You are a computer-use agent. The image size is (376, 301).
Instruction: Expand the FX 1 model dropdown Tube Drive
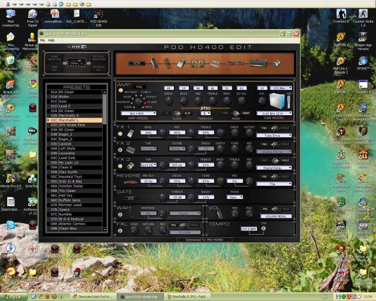[274, 136]
